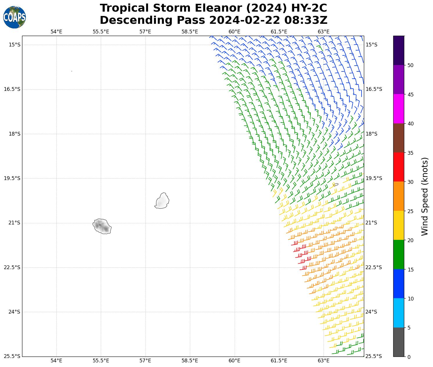Click the small Rodrigues island outline
The image size is (433, 367).
(336, 185)
